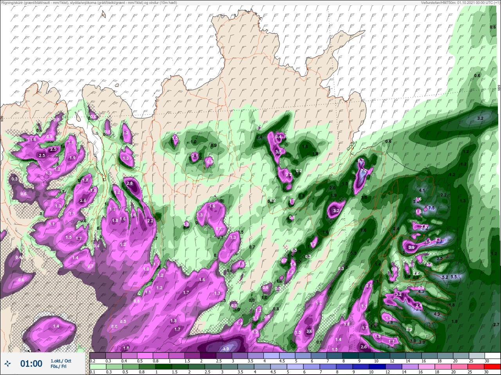Click the 2.8 precipitation value on the map
Viewport: 501px width, 375px height.
click(x=130, y=184)
